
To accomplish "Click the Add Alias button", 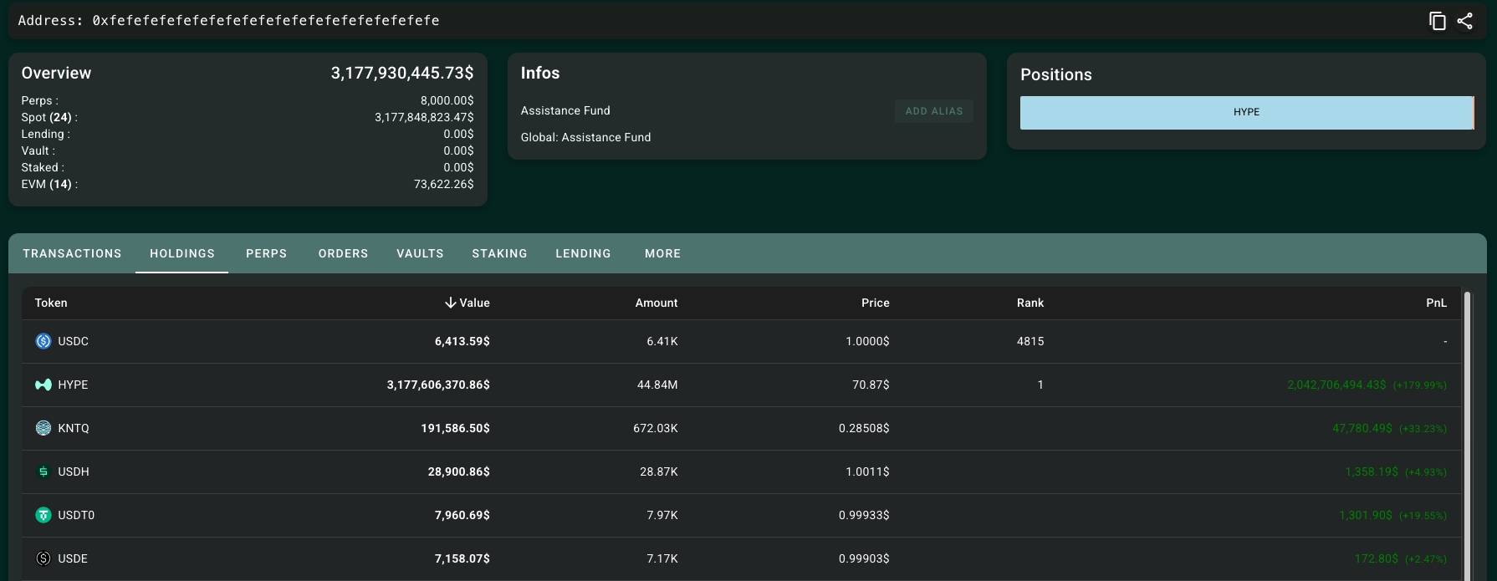I will click(933, 111).
